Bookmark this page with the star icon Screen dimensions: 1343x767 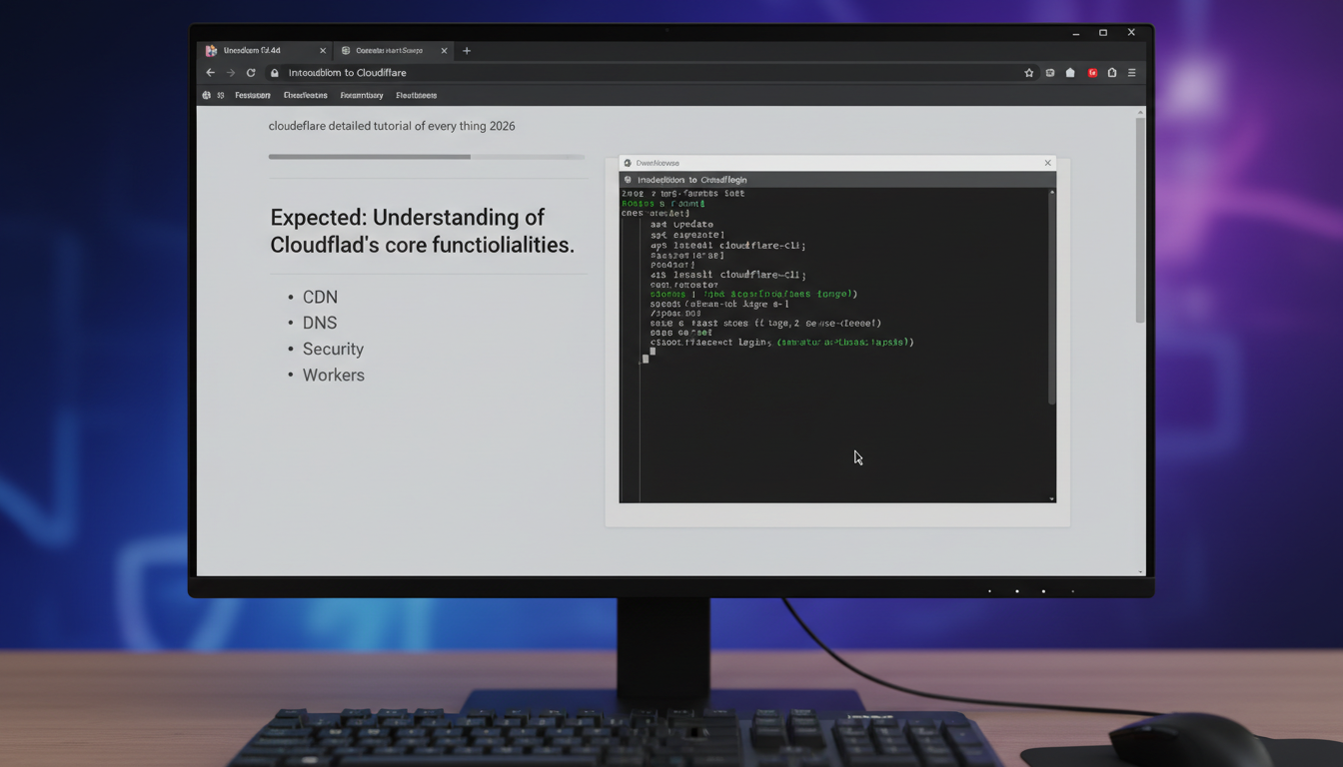(1029, 73)
